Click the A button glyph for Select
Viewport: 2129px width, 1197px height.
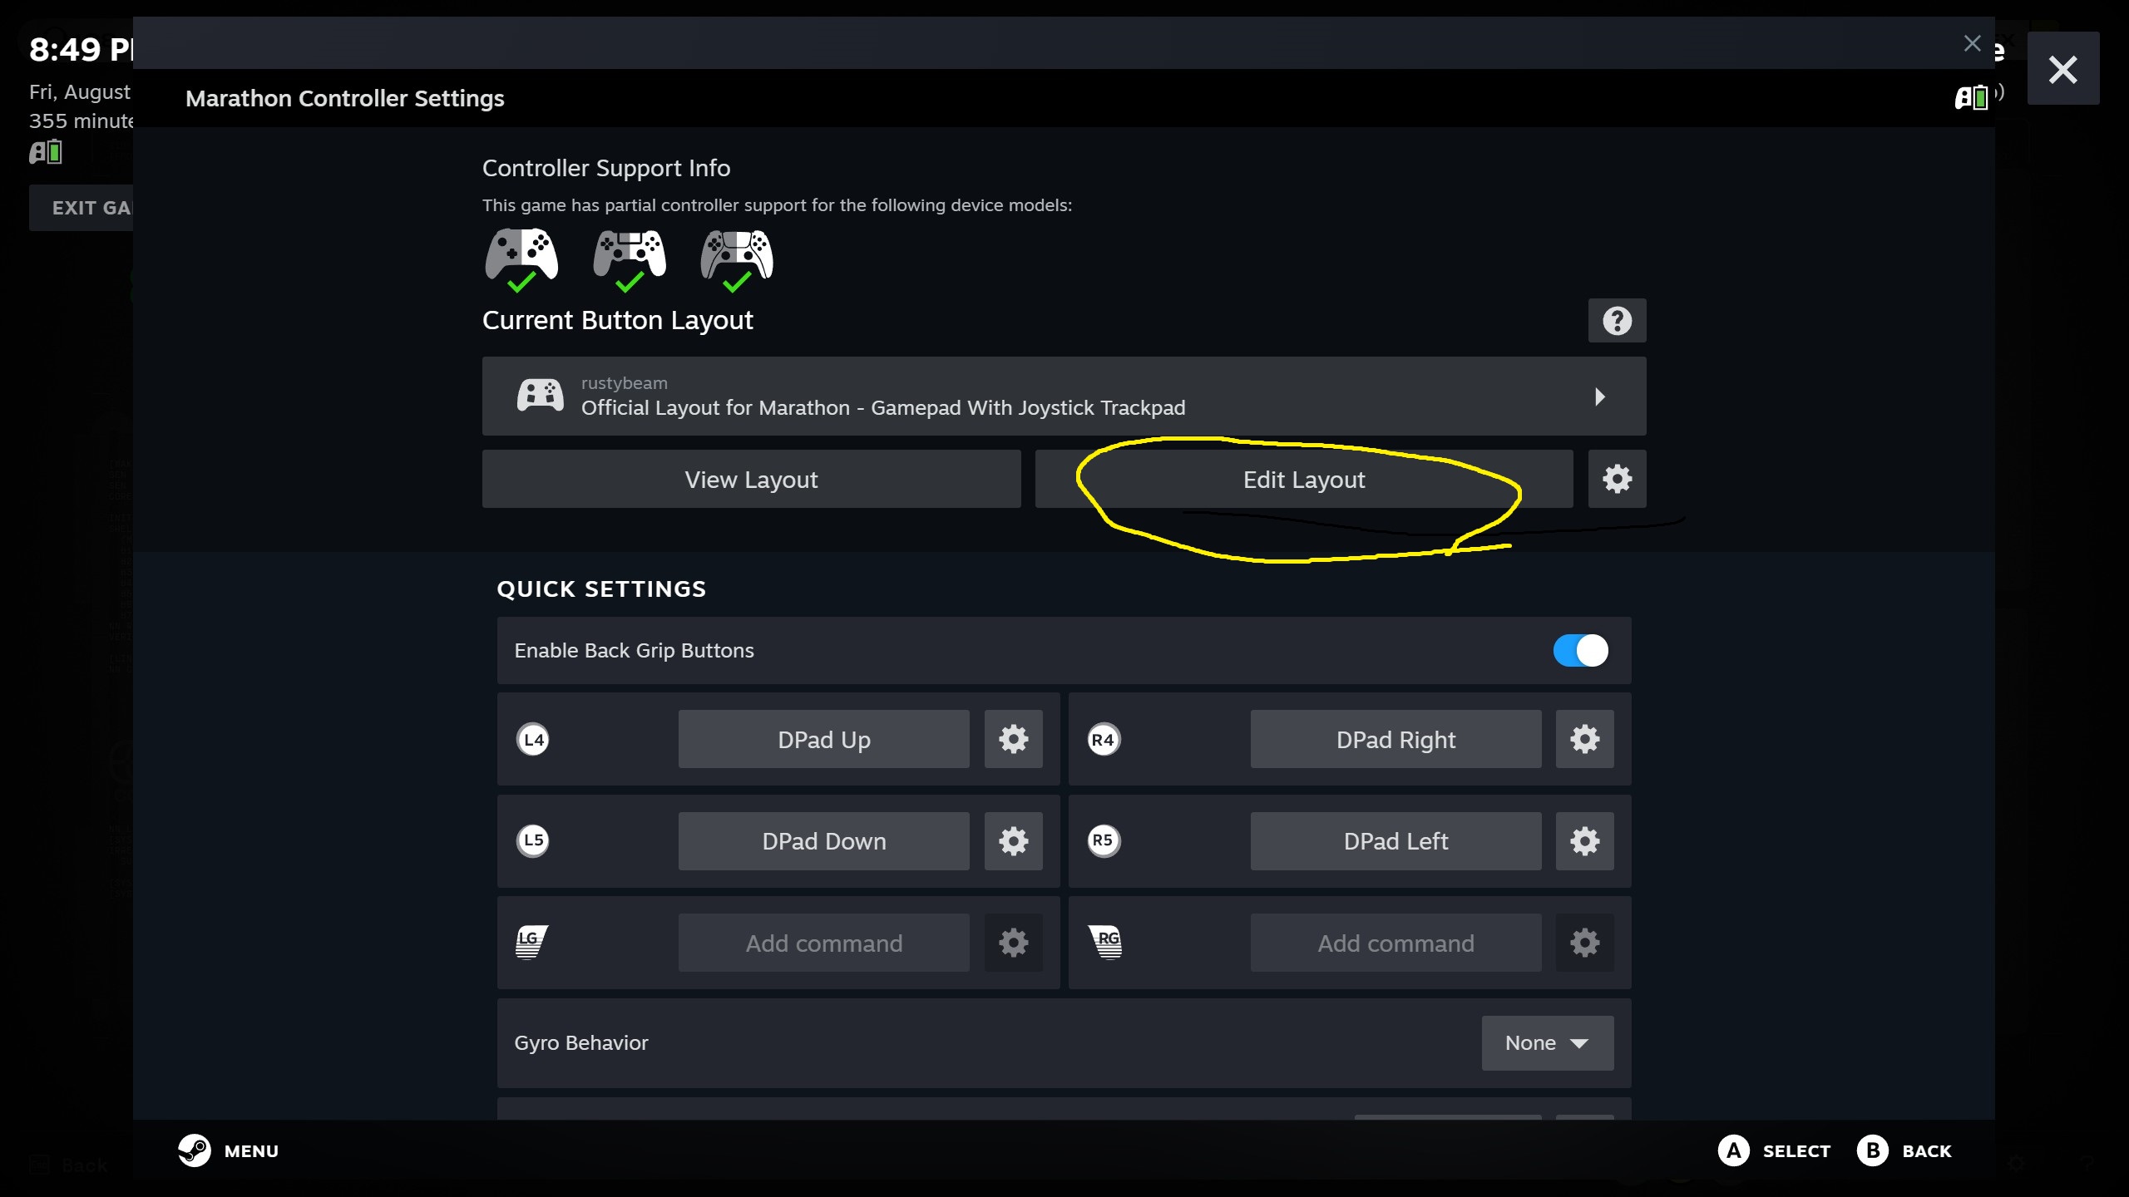pyautogui.click(x=1734, y=1150)
